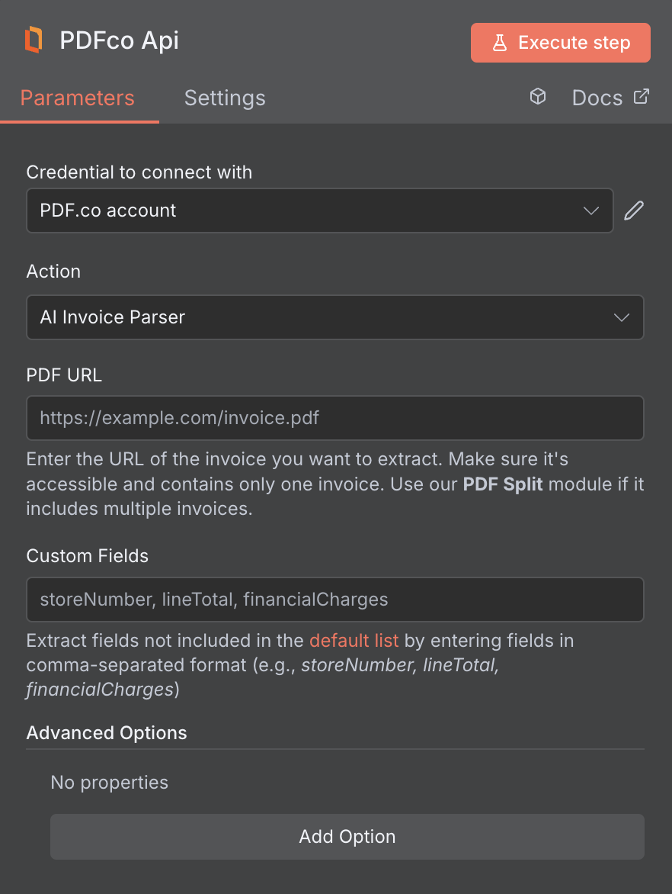
Task: Click the Execute step button
Action: click(560, 43)
